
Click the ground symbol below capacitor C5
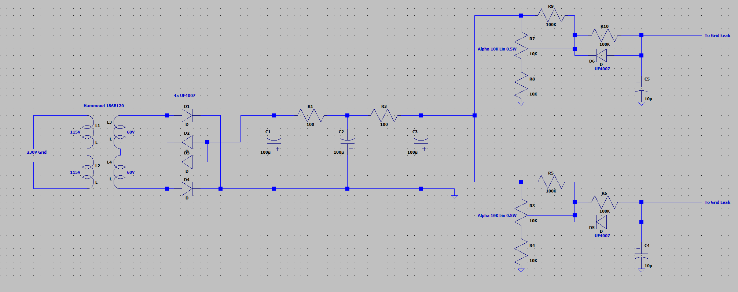[x=641, y=104]
